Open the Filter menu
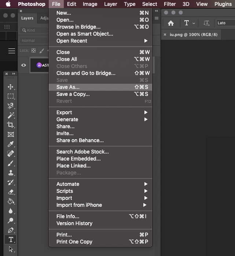The height and width of the screenshot is (256, 235). pyautogui.click(x=170, y=4)
